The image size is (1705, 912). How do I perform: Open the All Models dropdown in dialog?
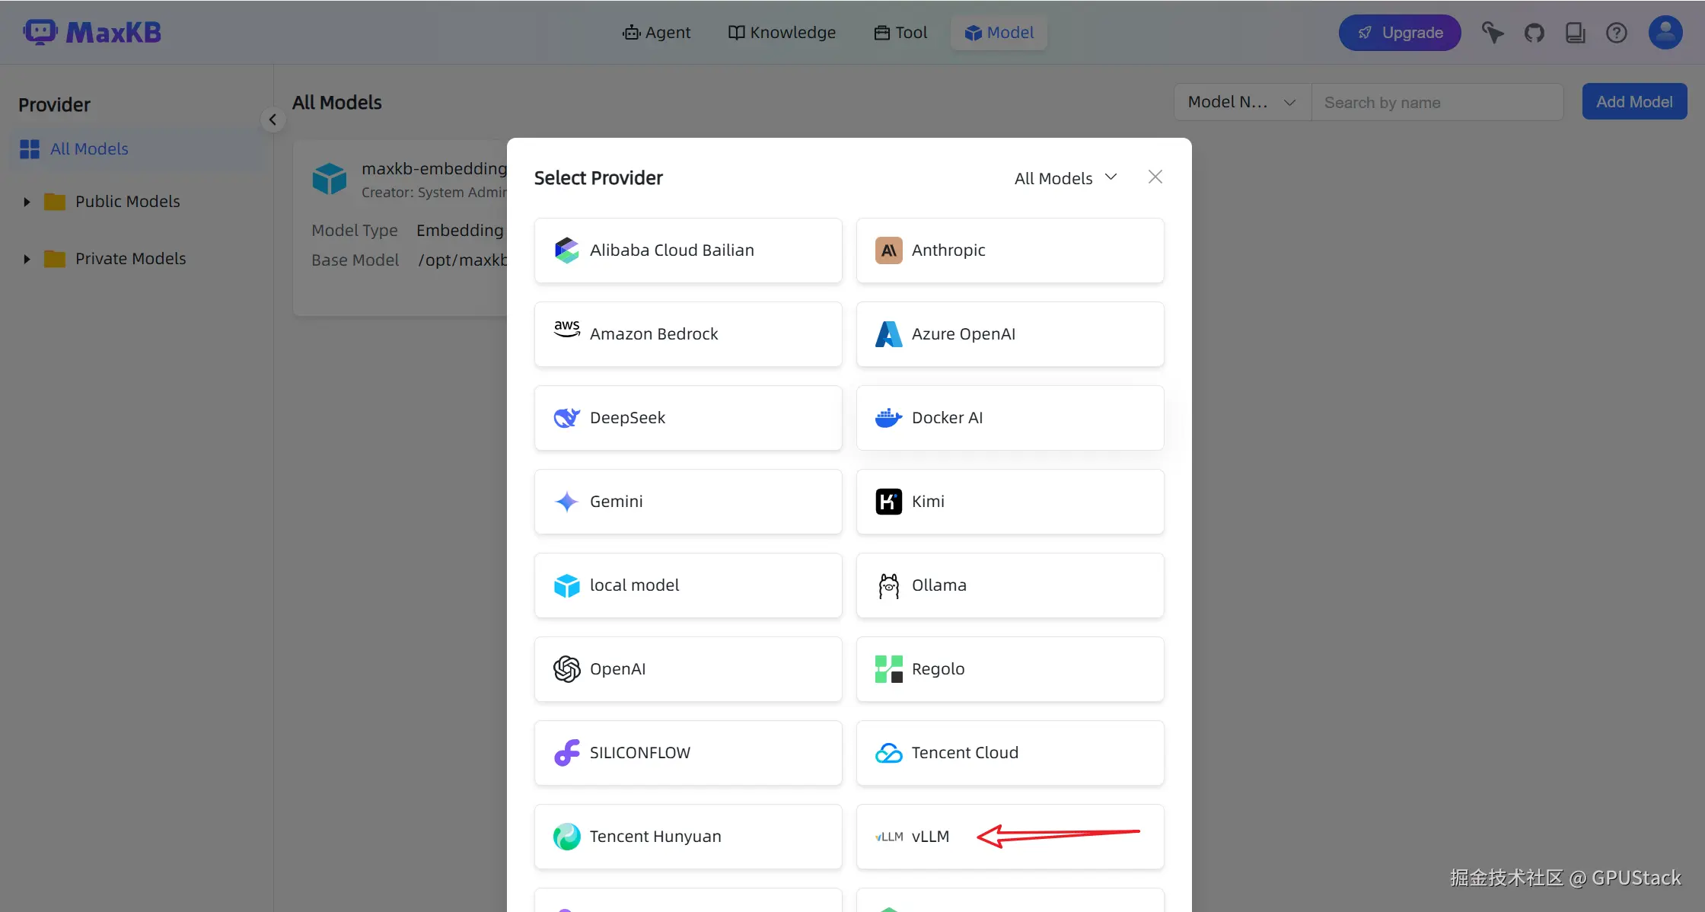[1065, 178]
